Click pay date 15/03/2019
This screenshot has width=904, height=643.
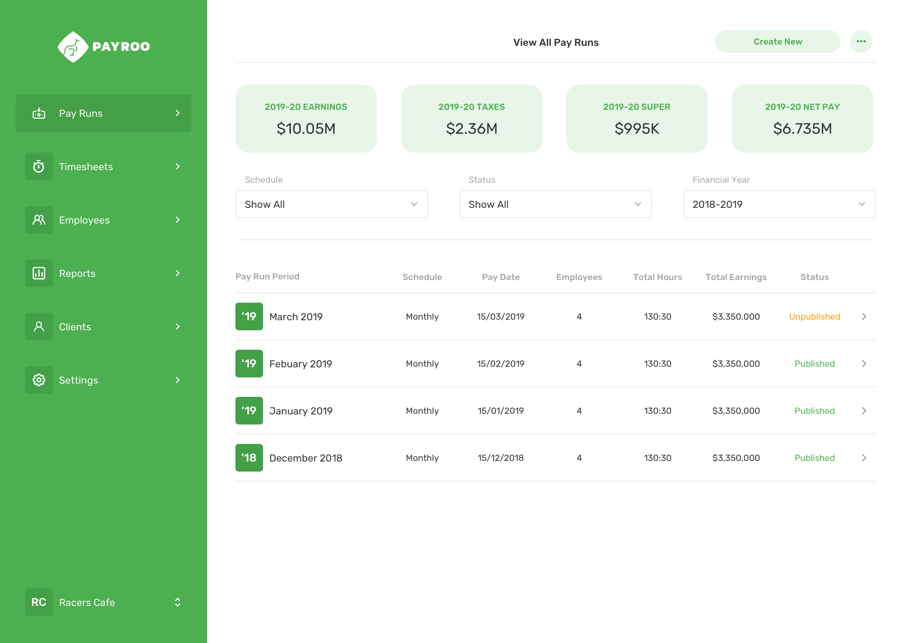pos(501,317)
